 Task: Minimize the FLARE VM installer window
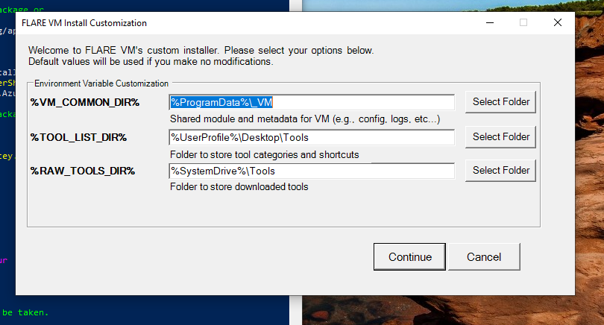489,23
